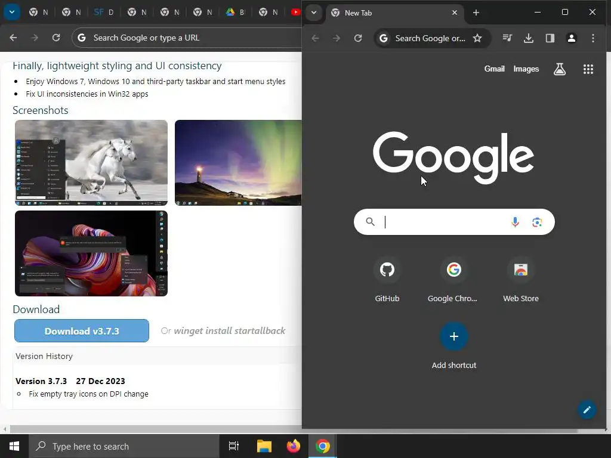This screenshot has width=611, height=458.
Task: Open tab search dropdown in the right Chrome window
Action: tap(314, 13)
